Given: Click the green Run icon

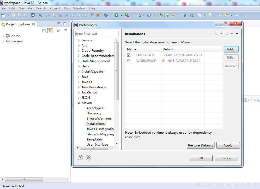Looking at the screenshot, I should (116, 15).
